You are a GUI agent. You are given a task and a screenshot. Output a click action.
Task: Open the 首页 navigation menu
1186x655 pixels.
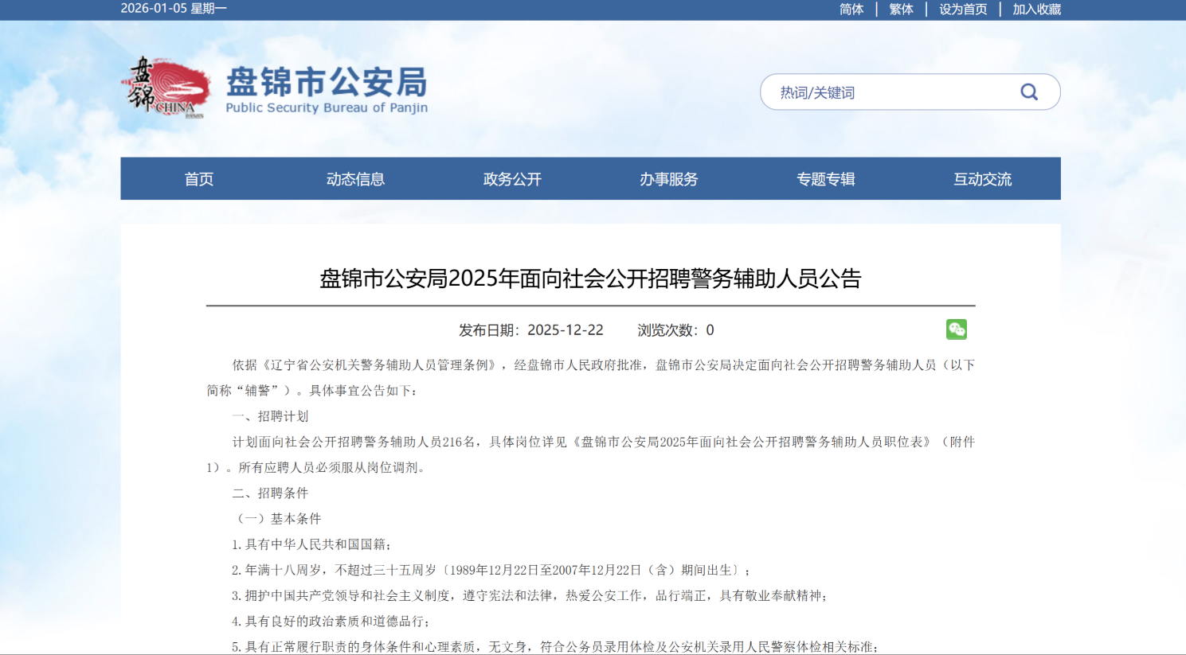pos(198,179)
